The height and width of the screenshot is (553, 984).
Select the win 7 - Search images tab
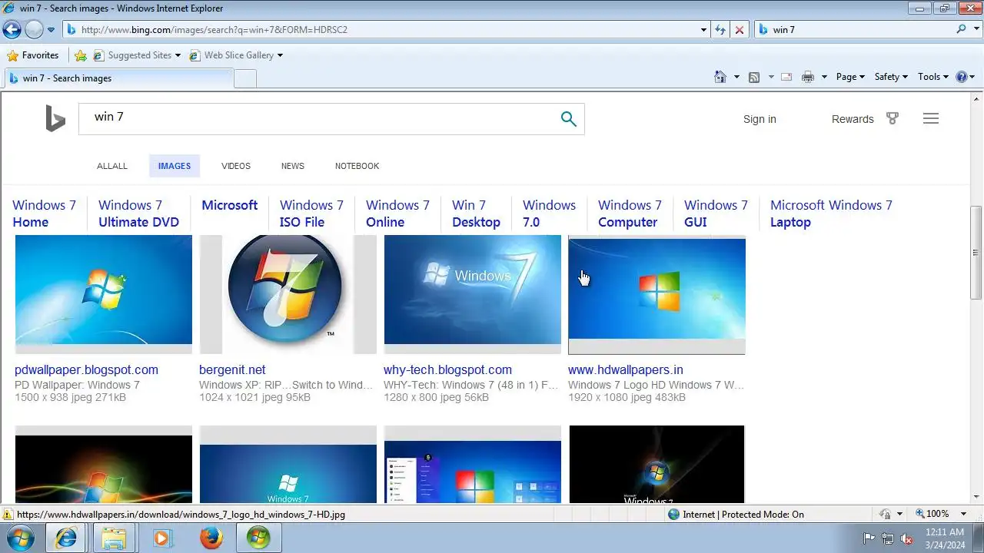pyautogui.click(x=119, y=78)
